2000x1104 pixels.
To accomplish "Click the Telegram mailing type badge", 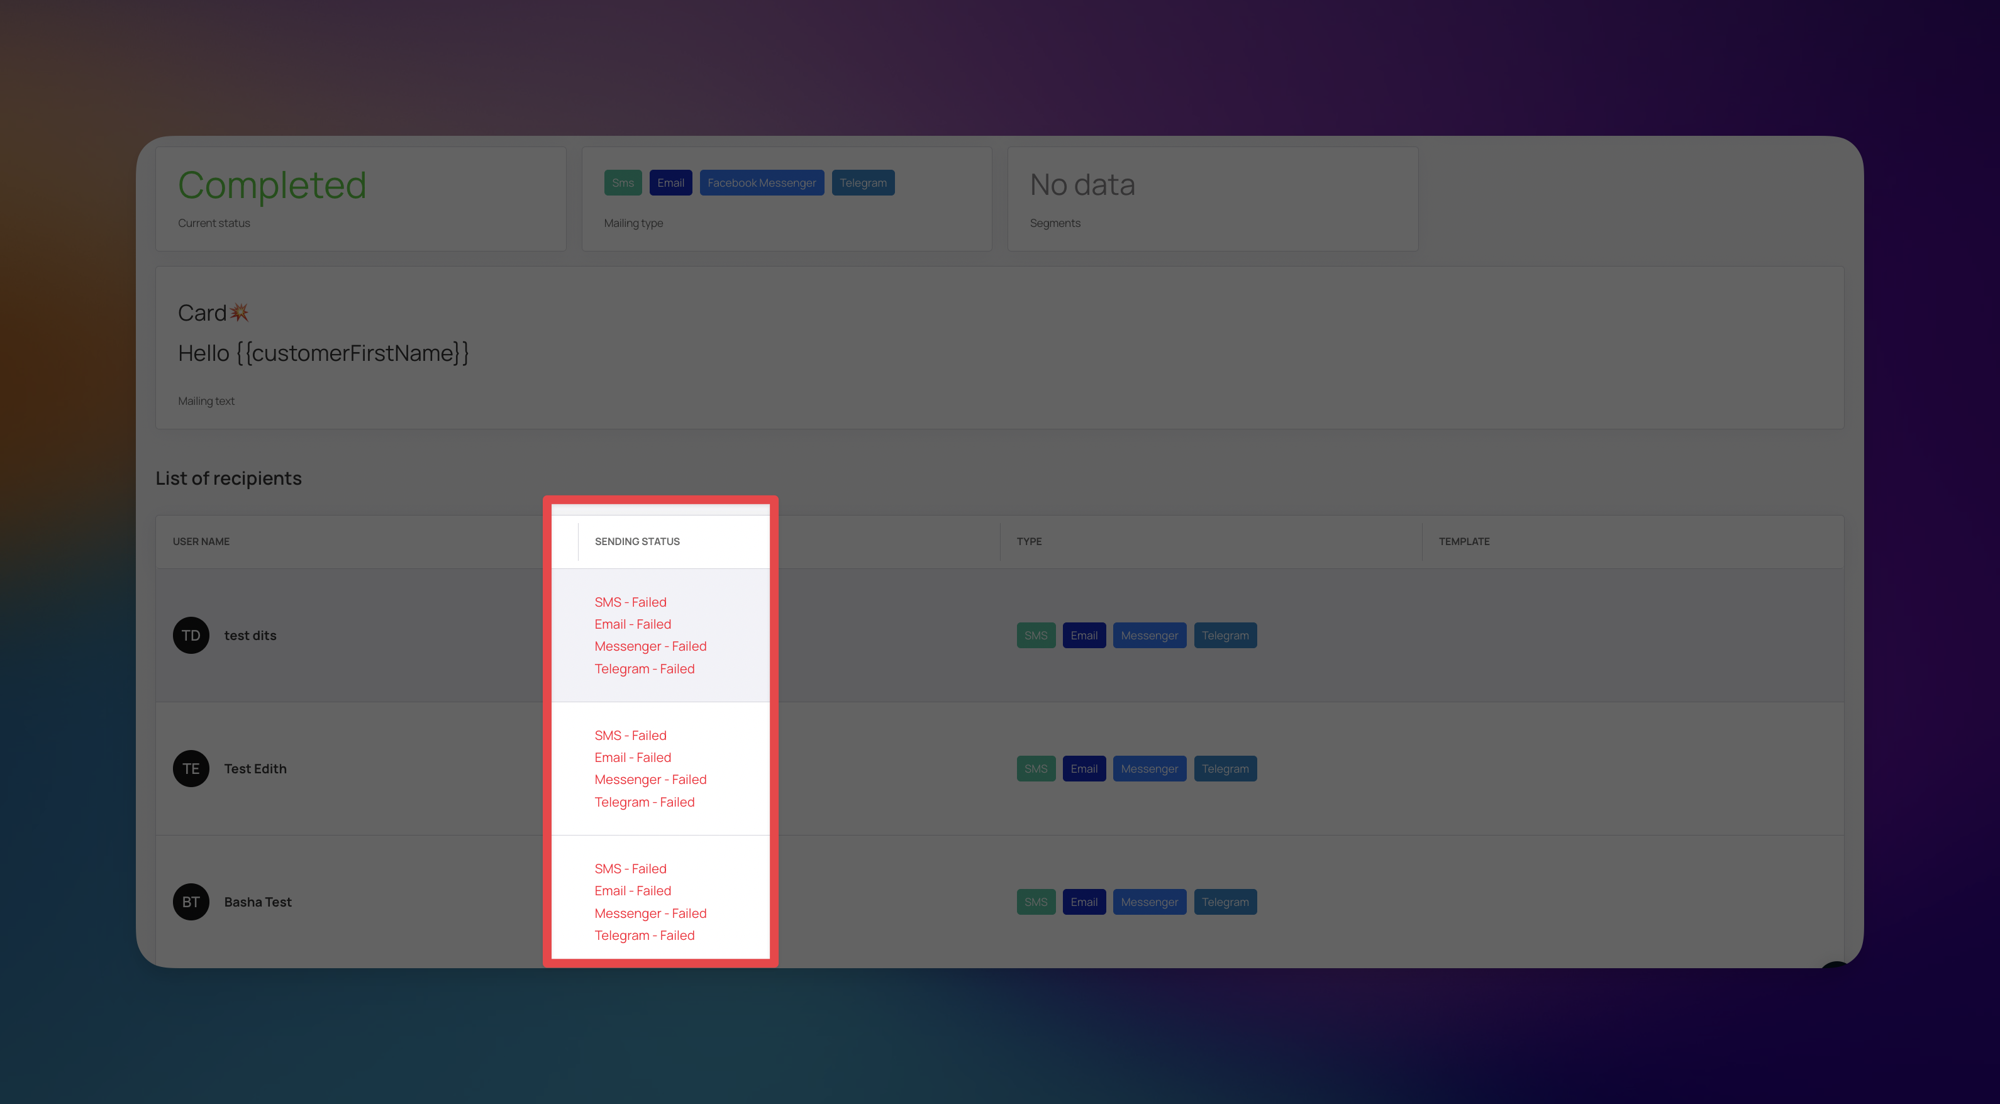I will click(x=862, y=182).
